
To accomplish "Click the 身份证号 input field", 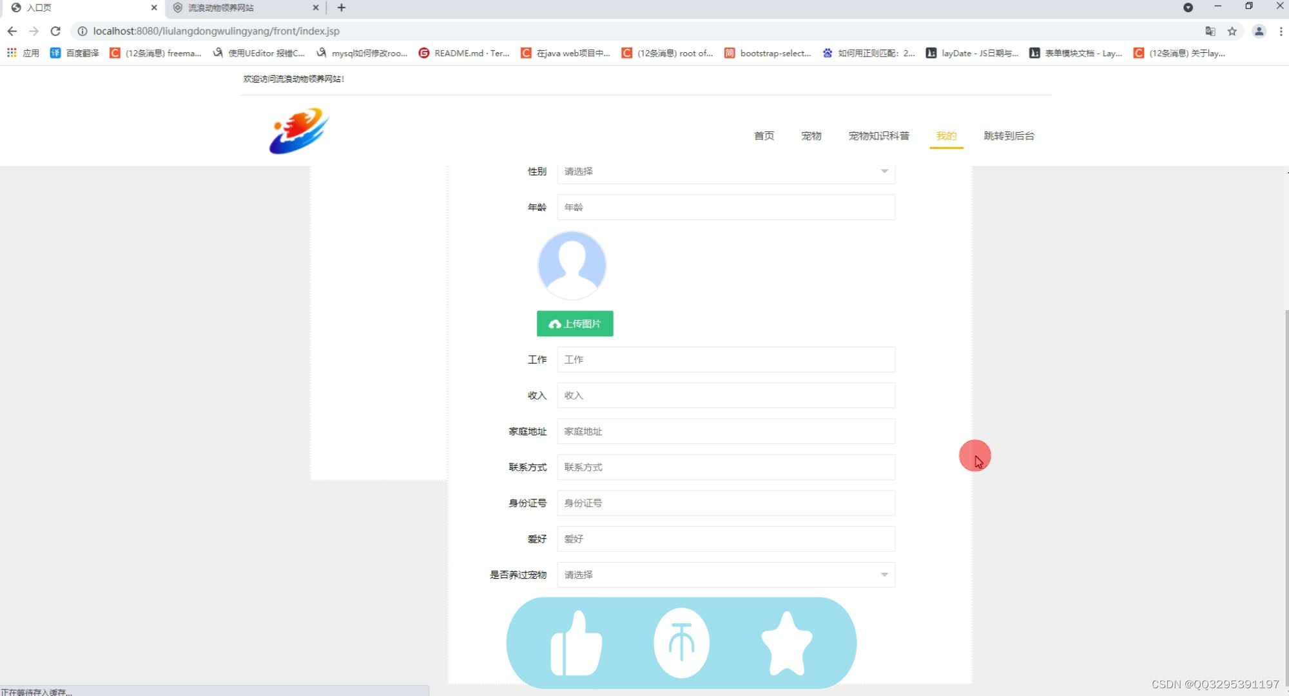I will pyautogui.click(x=726, y=503).
